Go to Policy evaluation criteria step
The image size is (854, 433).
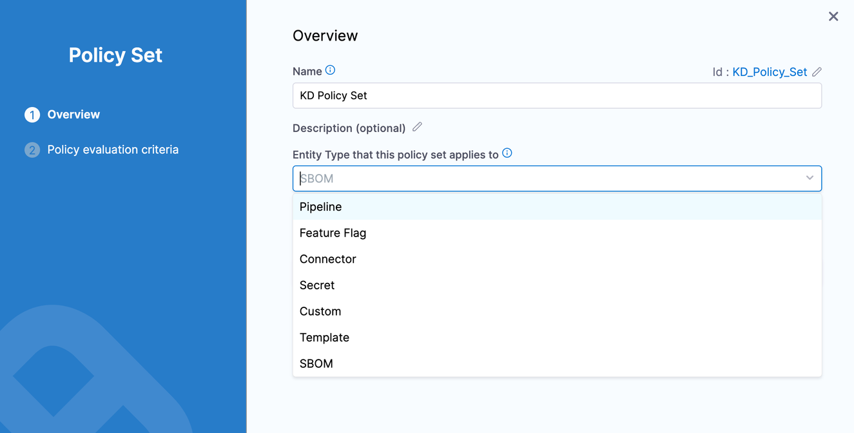113,149
